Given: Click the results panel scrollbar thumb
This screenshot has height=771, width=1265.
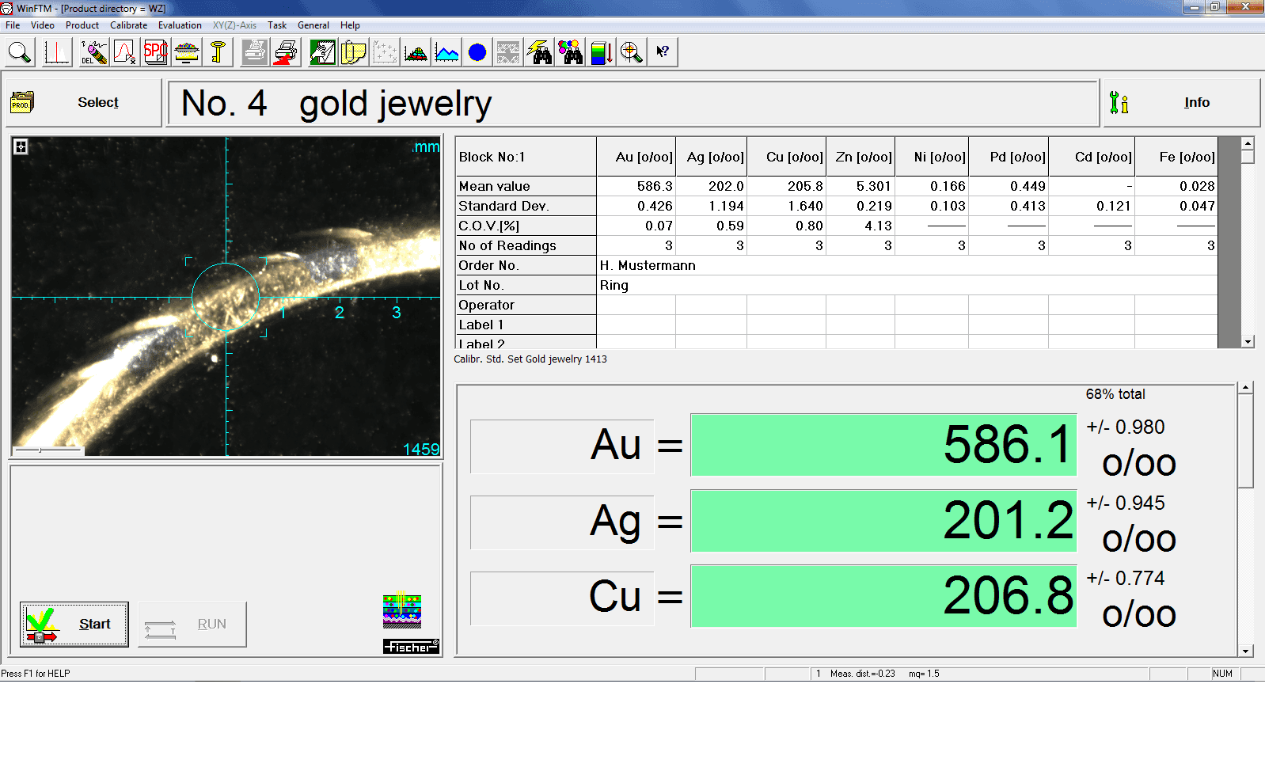Looking at the screenshot, I should [1246, 441].
